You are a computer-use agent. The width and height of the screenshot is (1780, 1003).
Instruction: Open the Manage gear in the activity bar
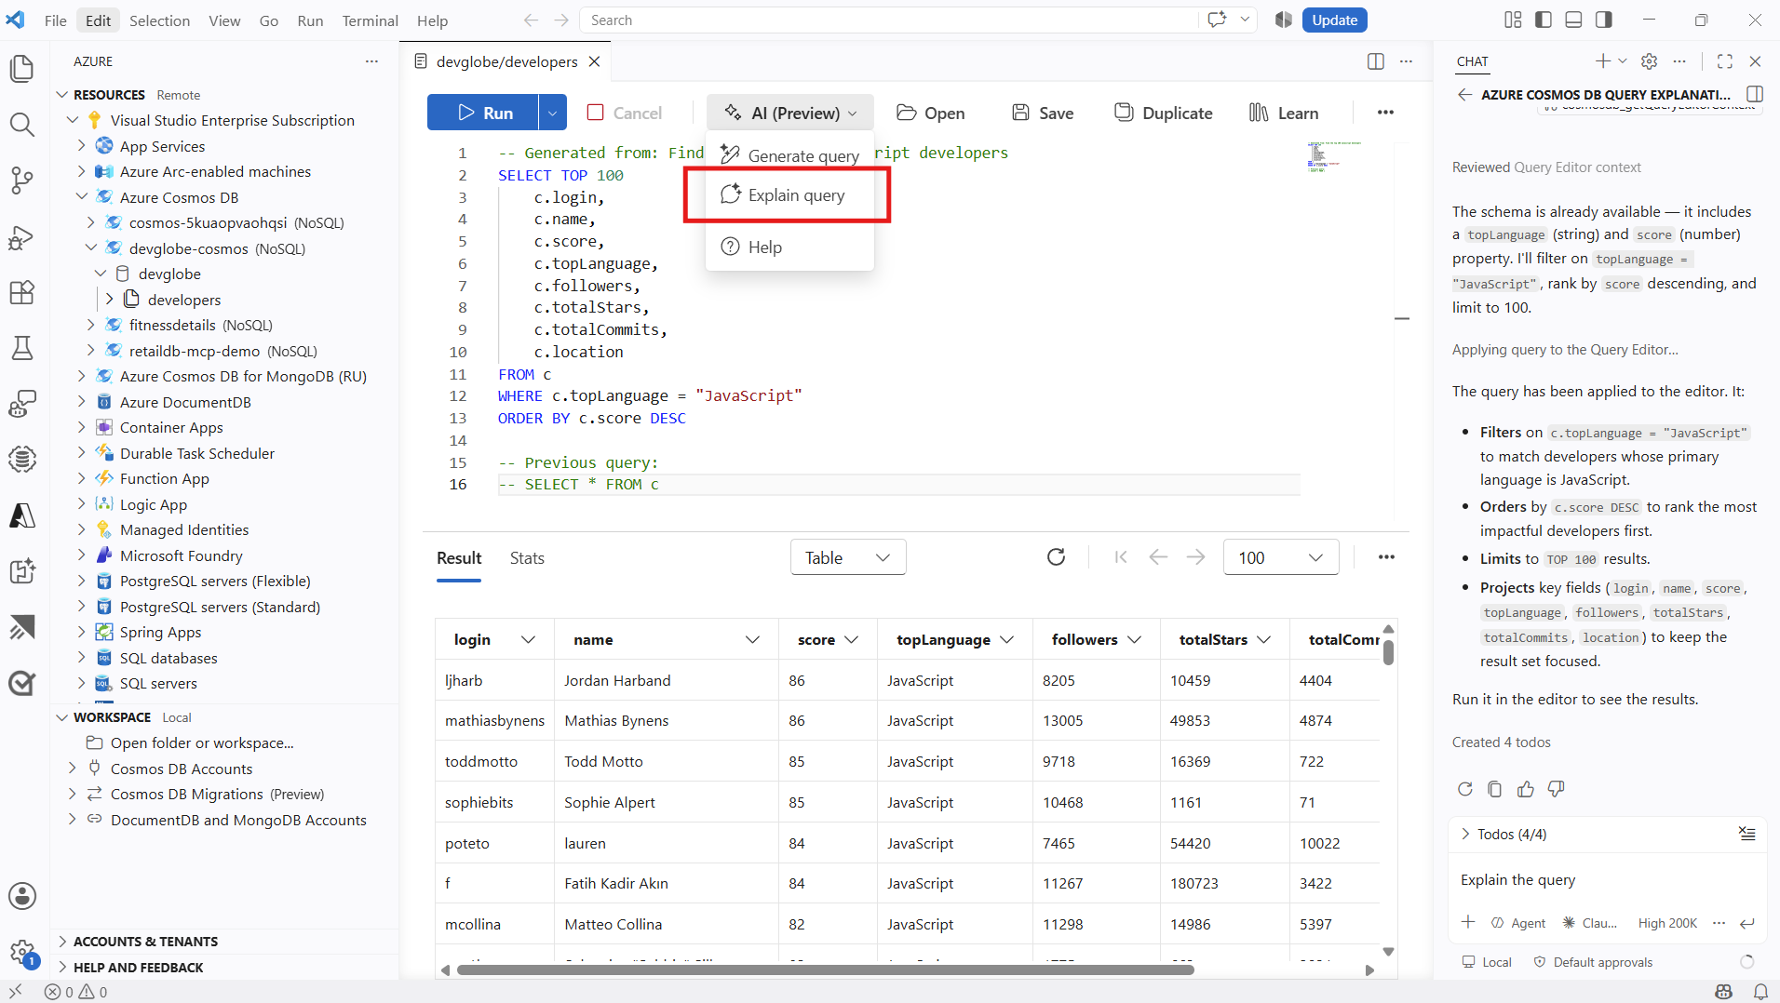coord(22,952)
